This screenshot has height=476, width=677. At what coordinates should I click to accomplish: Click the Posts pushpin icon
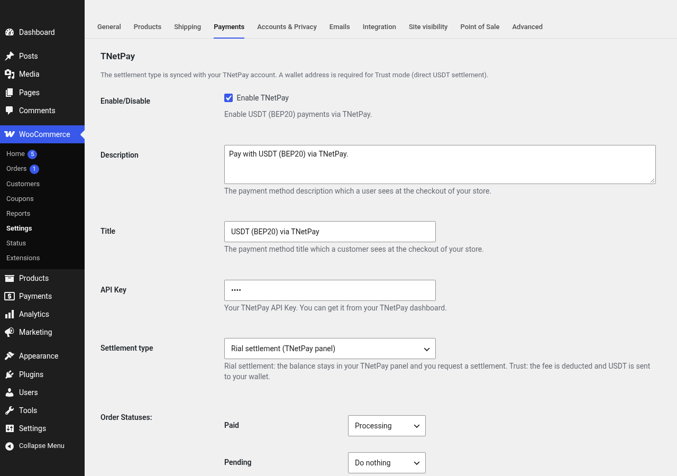(10, 56)
